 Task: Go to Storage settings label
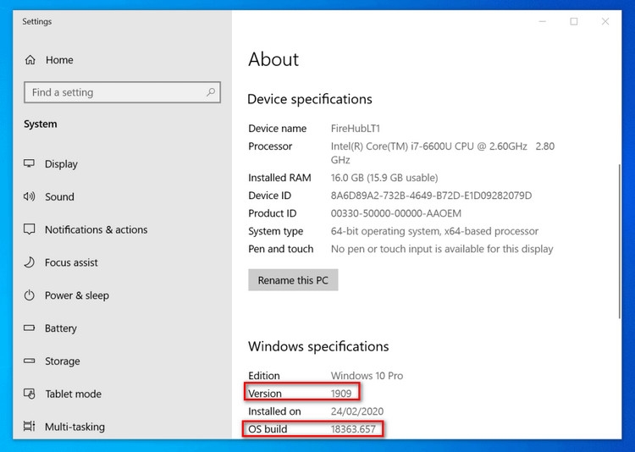63,361
